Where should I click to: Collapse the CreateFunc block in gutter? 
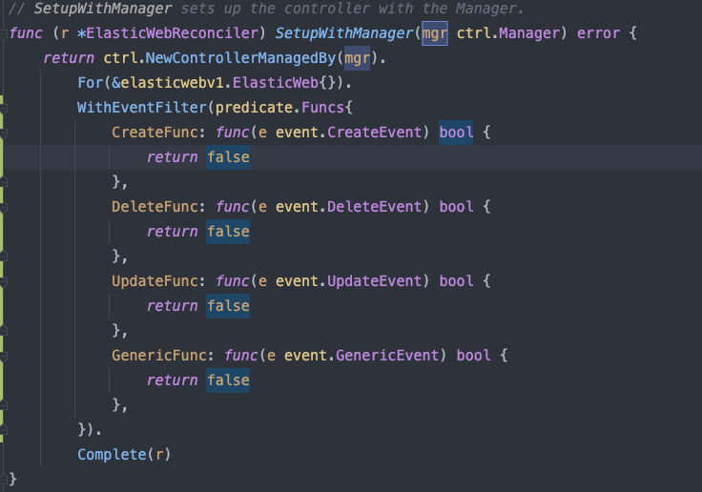point(4,133)
